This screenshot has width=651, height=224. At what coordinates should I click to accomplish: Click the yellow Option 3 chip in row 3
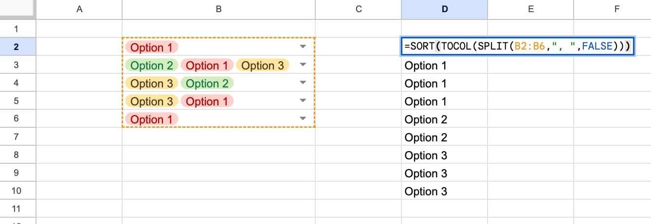[262, 66]
